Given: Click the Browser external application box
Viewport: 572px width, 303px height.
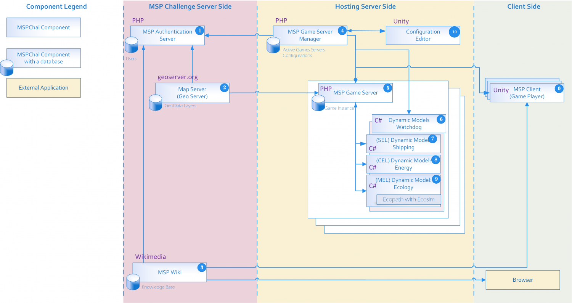Looking at the screenshot, I should pyautogui.click(x=522, y=280).
